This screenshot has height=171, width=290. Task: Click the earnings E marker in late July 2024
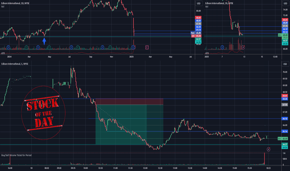point(78,48)
